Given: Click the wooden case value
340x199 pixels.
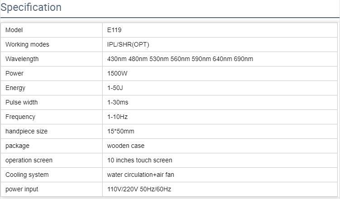Looking at the screenshot, I should 126,146.
